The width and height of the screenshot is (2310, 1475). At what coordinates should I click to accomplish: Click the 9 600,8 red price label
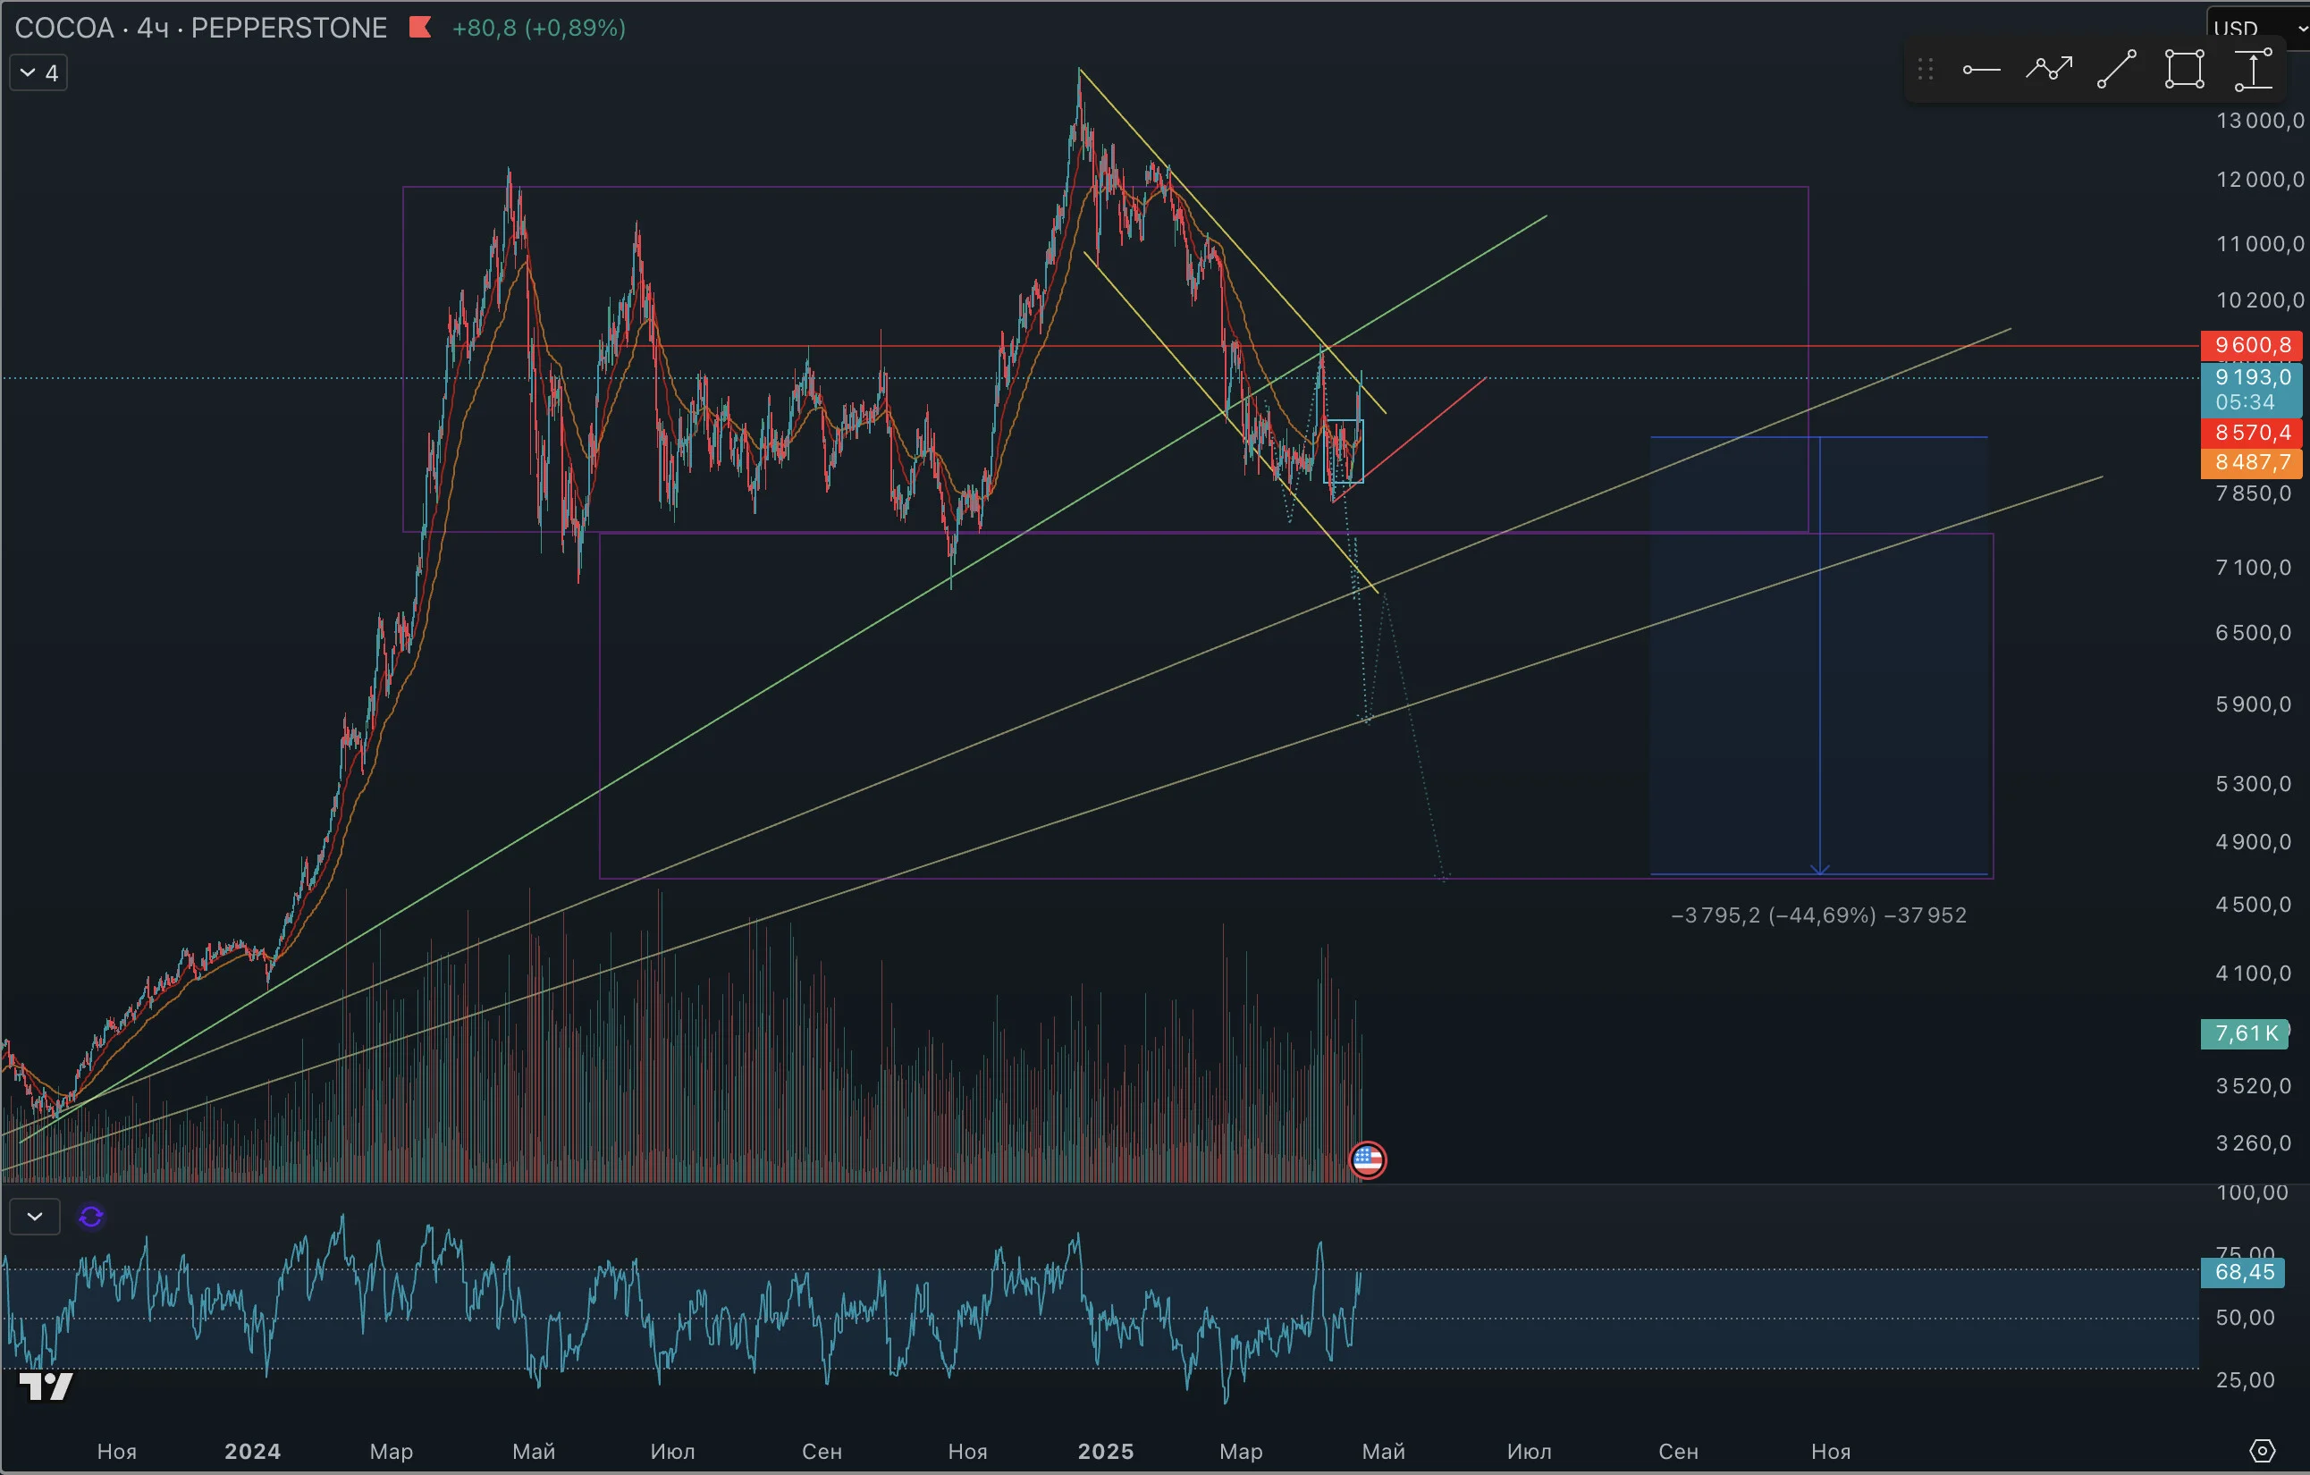click(2250, 344)
